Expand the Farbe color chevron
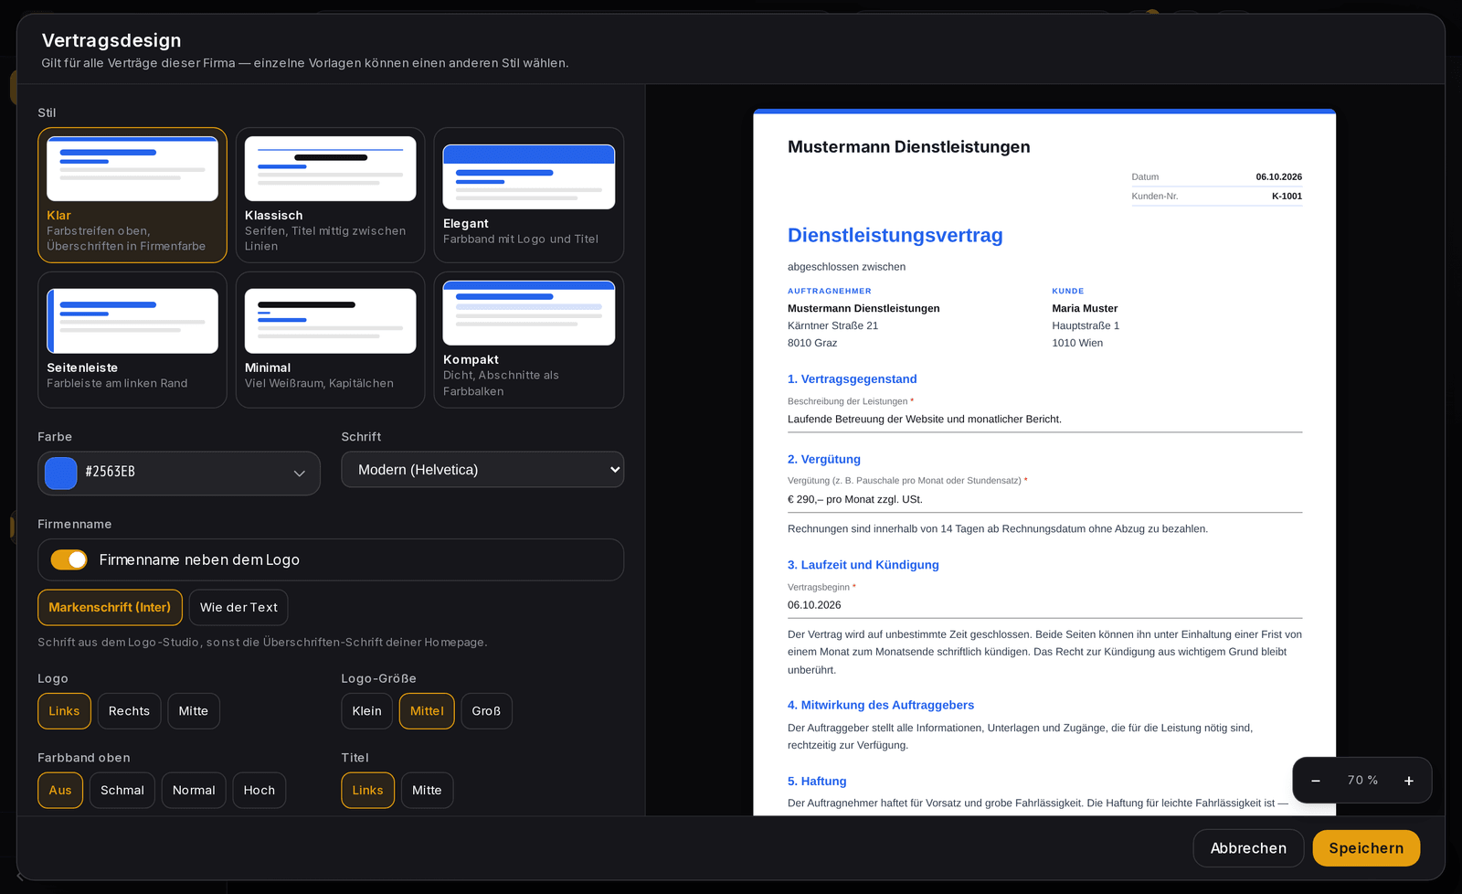1462x894 pixels. pos(299,474)
